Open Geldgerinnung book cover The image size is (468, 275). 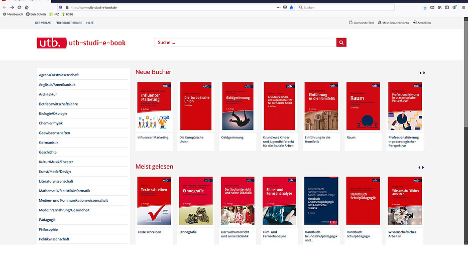point(238,106)
